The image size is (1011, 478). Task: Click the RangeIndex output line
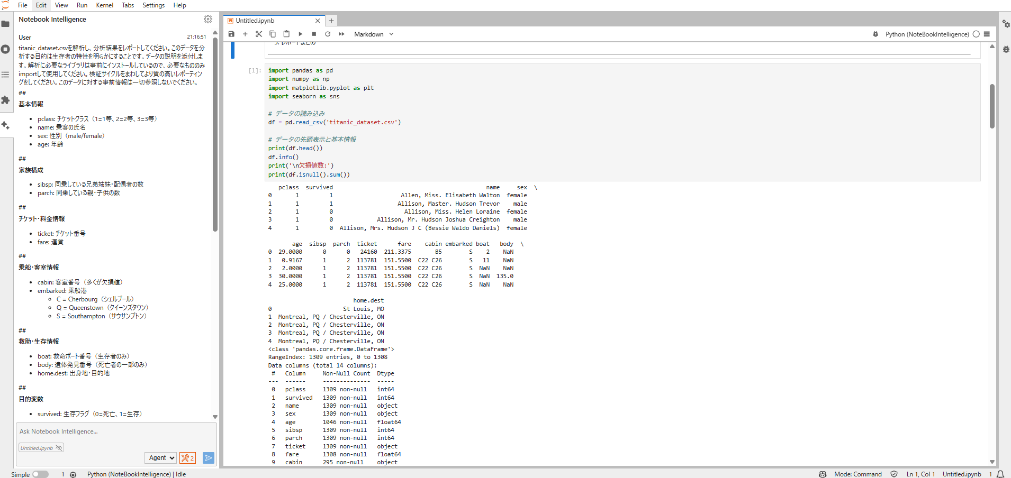pyautogui.click(x=328, y=357)
